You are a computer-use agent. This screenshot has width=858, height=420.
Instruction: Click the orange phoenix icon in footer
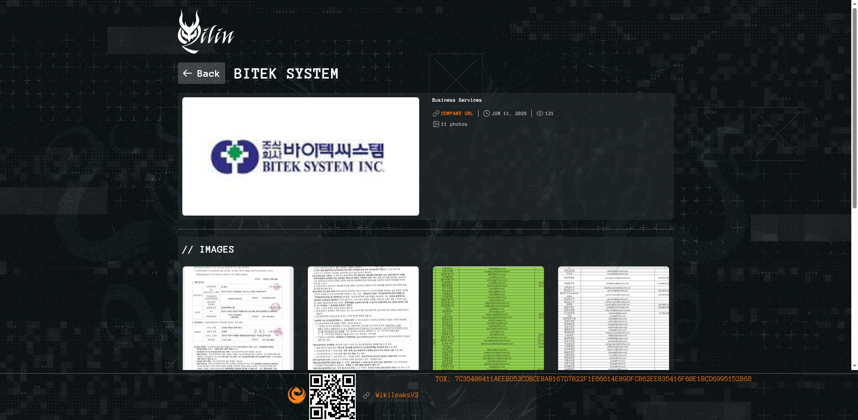[x=297, y=395]
